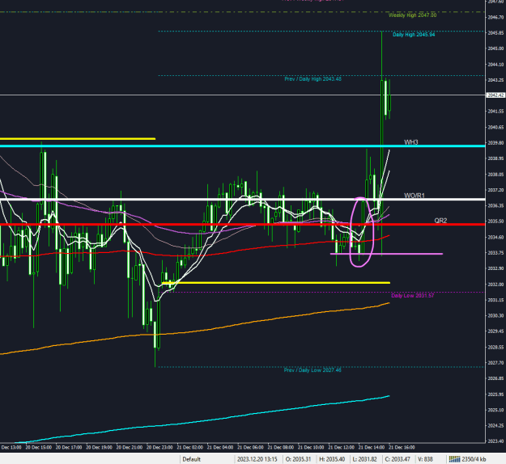Select the WO/R1 level label
Image resolution: width=506 pixels, height=464 pixels.
(x=415, y=196)
